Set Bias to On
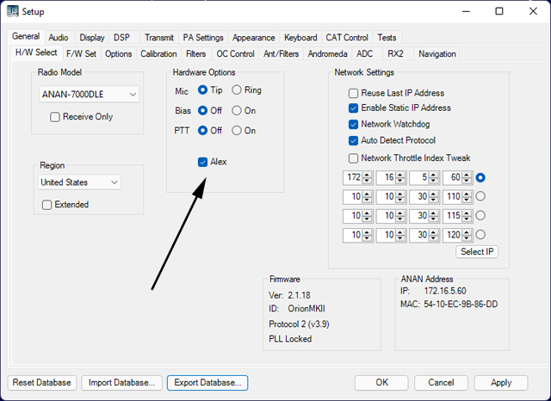Screen dimensions: 551x401 click(237, 111)
